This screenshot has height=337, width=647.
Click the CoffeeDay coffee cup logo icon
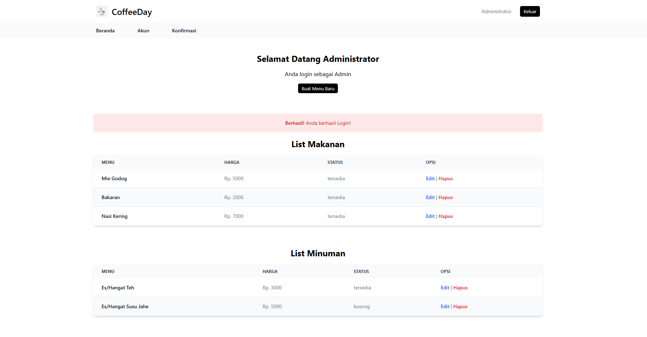click(x=102, y=11)
